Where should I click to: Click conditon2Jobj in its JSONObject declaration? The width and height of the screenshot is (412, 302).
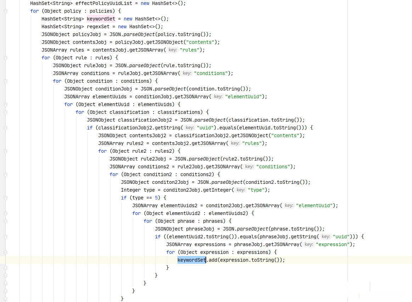[x=170, y=182]
